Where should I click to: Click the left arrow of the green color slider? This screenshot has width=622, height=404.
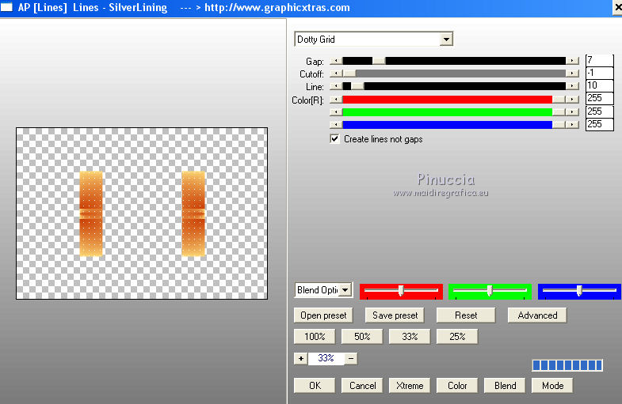(x=336, y=112)
